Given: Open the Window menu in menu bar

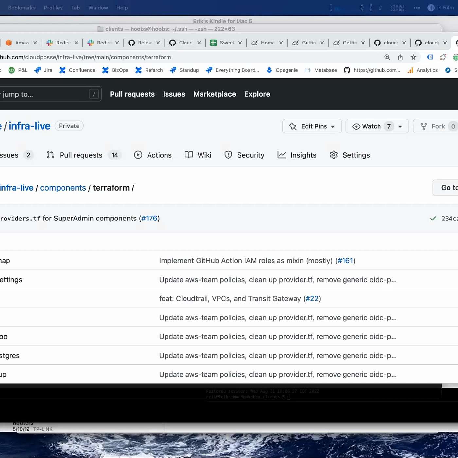Looking at the screenshot, I should (98, 8).
